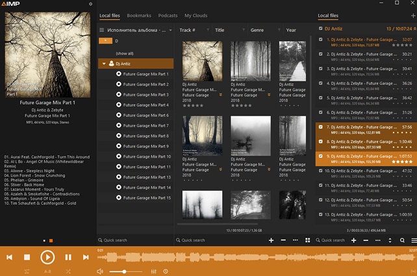Collapse the Dj Antiz tree node
The width and height of the screenshot is (417, 276).
(x=103, y=64)
